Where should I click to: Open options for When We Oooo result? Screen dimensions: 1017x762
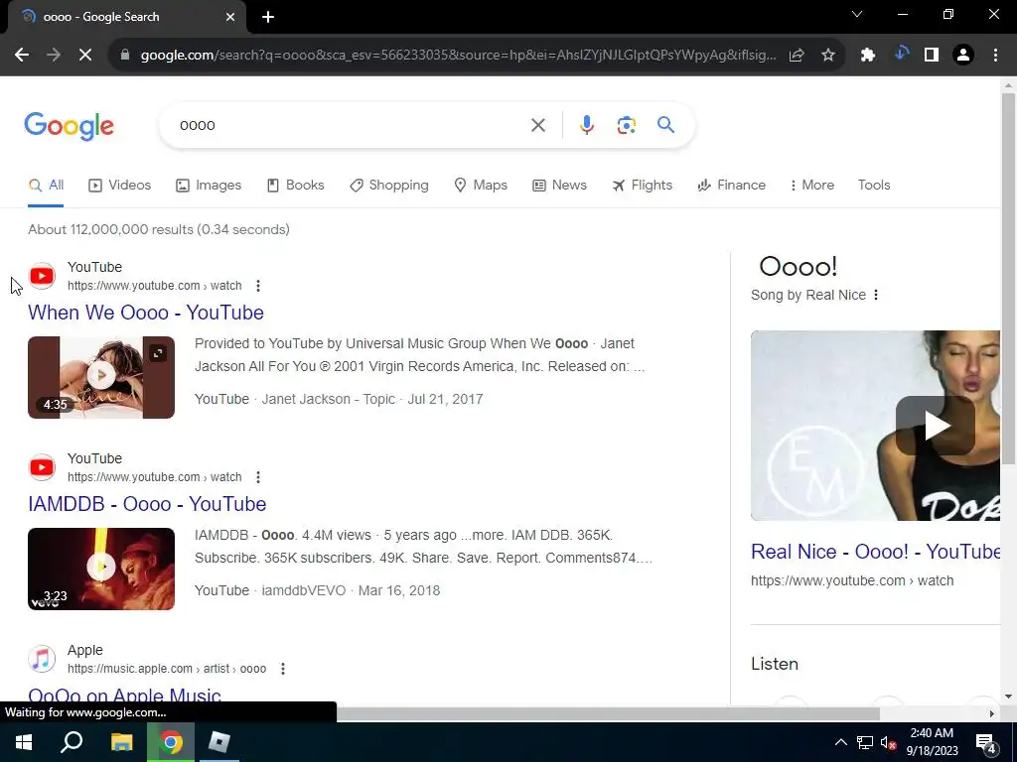point(258,286)
